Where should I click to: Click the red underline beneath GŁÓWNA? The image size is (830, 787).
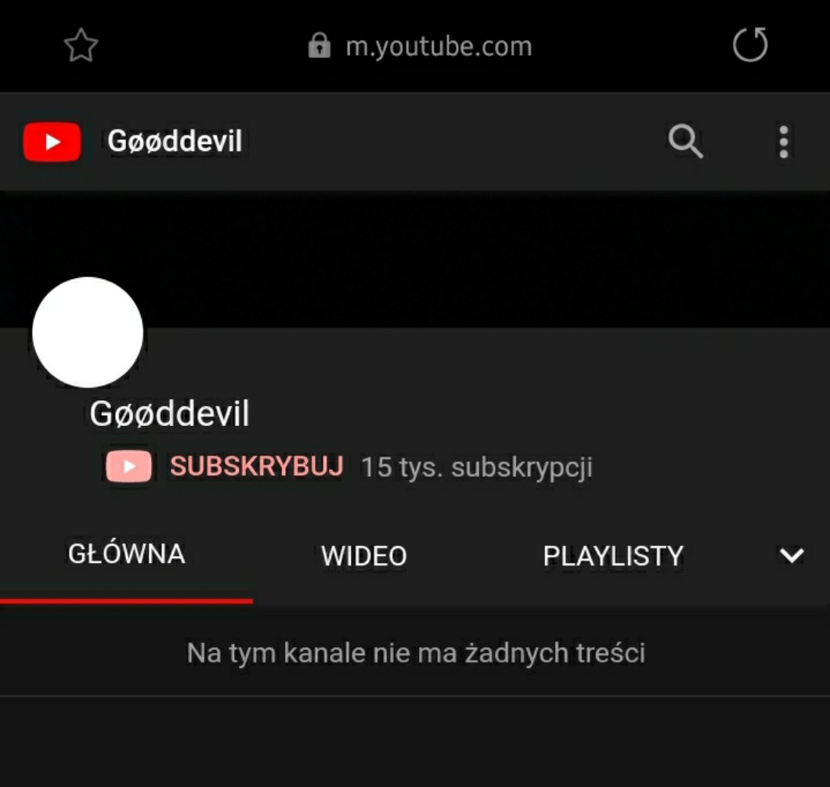pos(127,601)
